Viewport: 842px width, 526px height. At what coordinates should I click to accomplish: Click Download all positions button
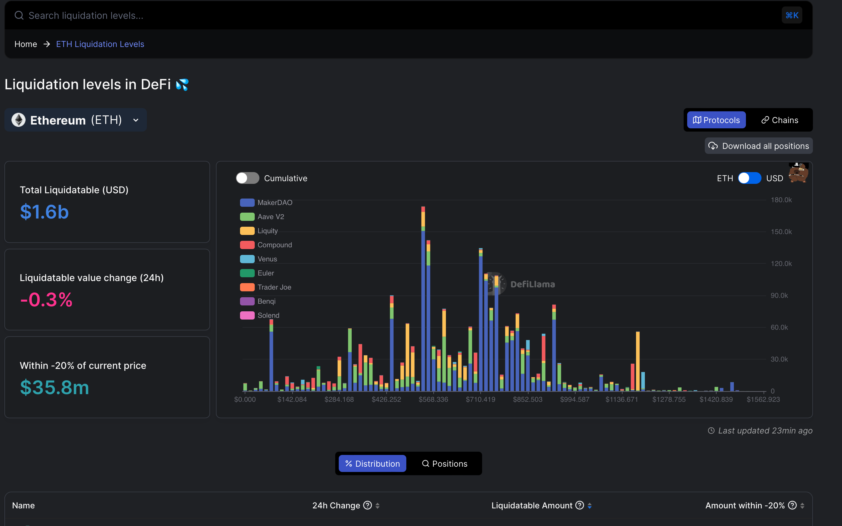759,146
